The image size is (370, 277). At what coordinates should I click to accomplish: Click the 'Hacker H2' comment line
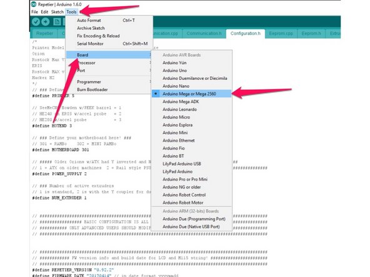tap(43, 77)
